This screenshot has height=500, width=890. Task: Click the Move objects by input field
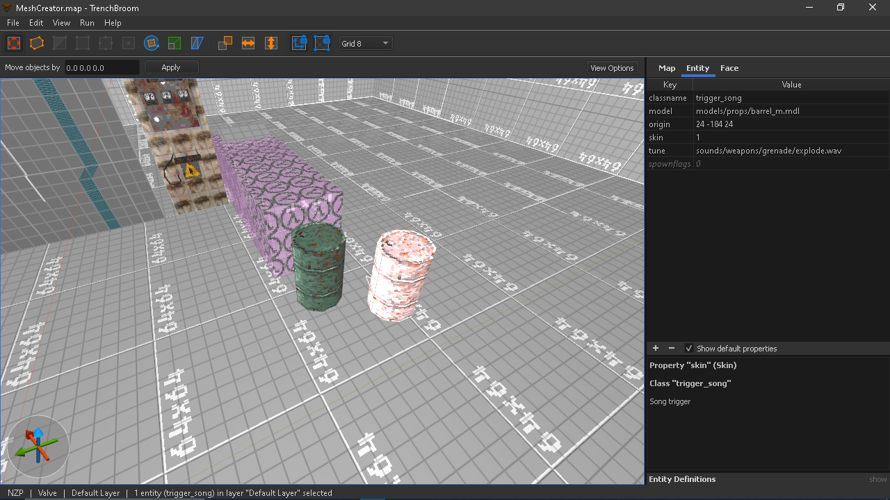(x=102, y=68)
